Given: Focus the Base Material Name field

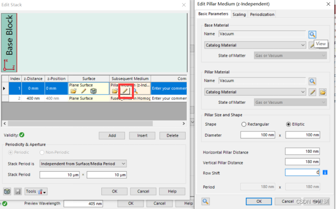Looking at the screenshot, I should pyautogui.click(x=262, y=34).
